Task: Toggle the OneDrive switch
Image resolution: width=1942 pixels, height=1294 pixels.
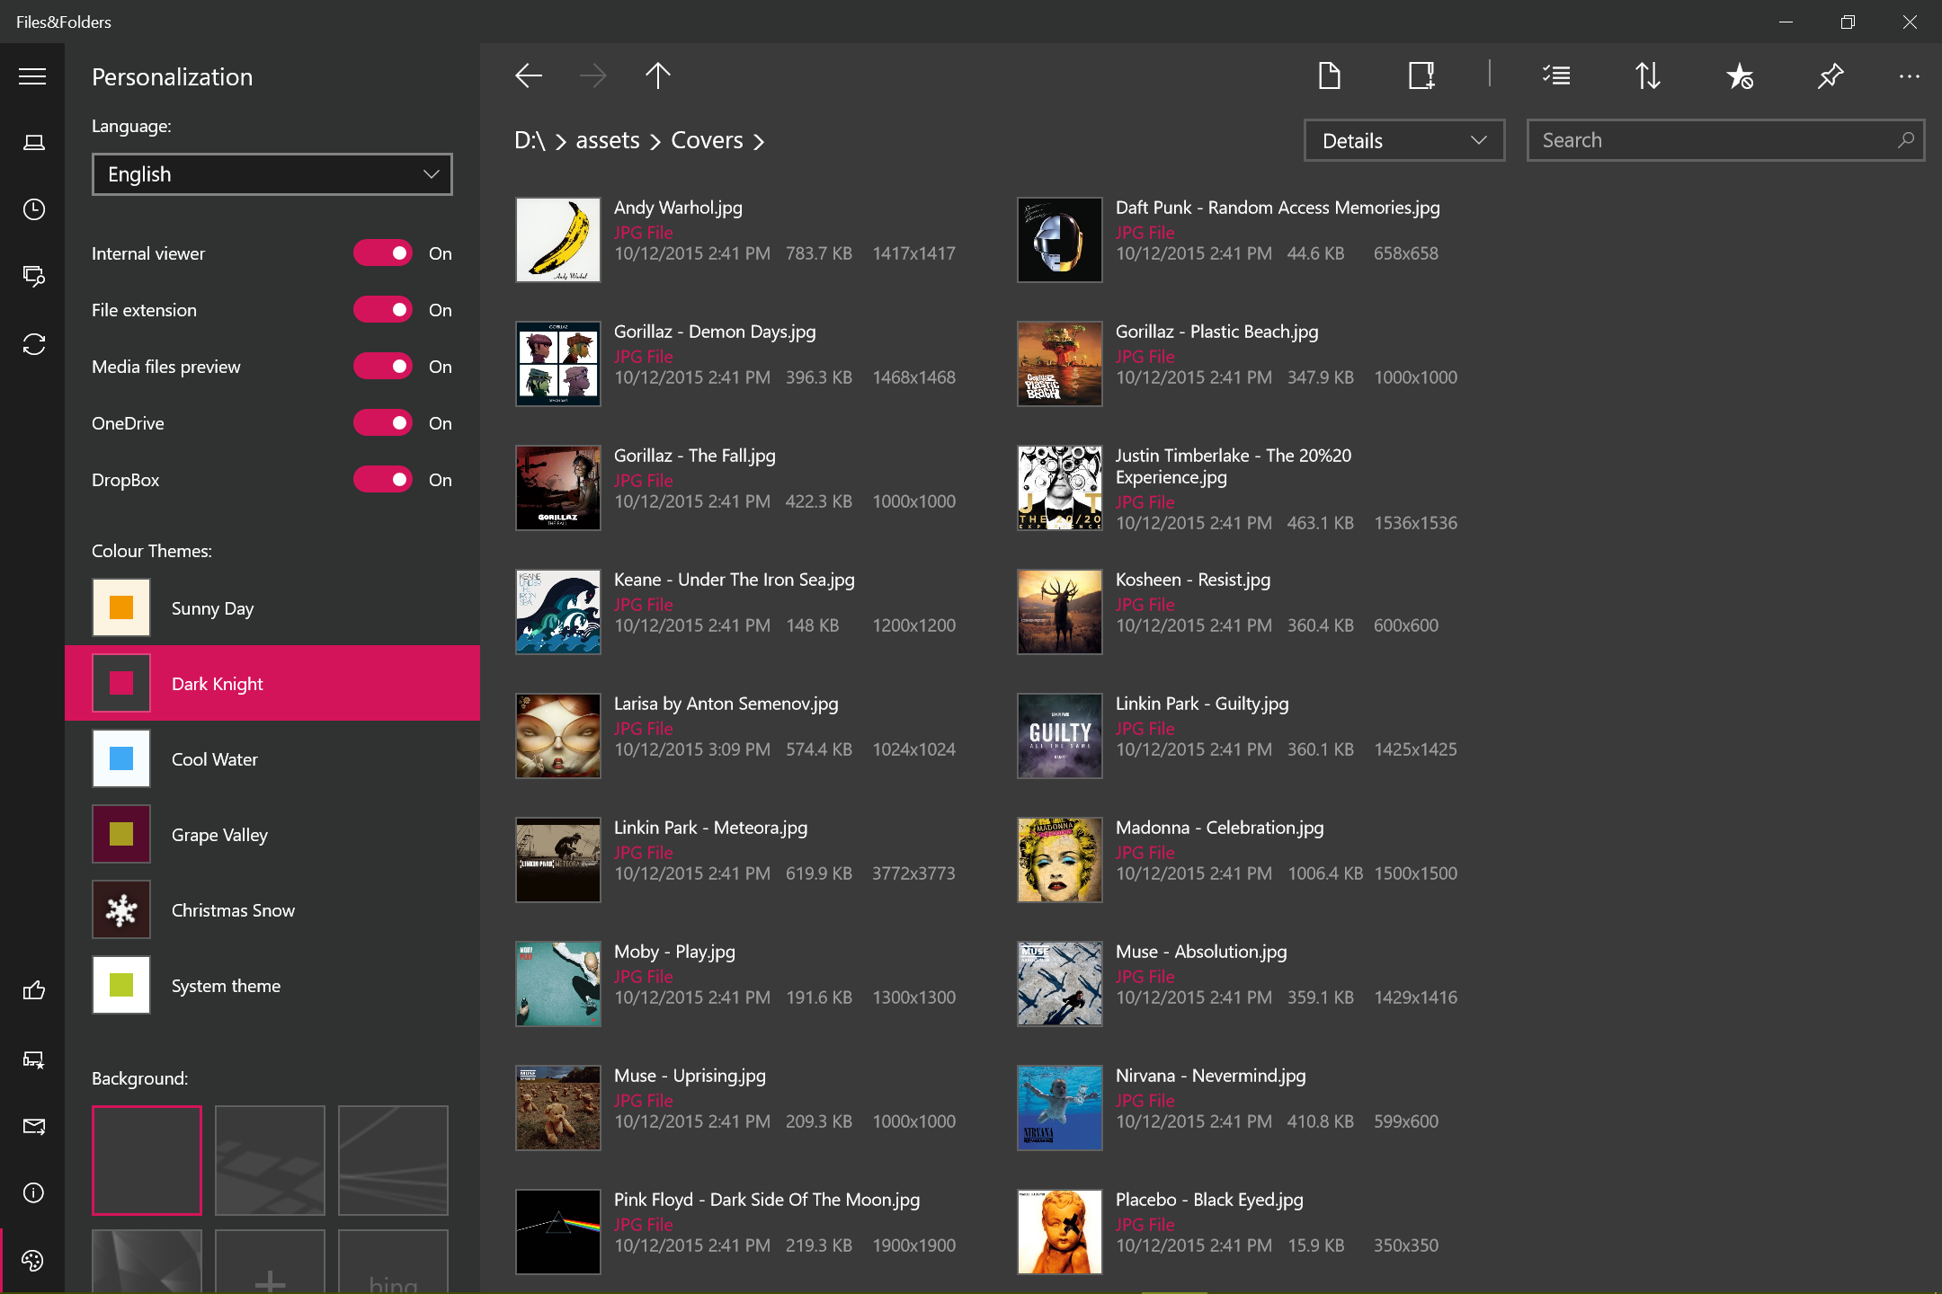Action: pos(384,423)
